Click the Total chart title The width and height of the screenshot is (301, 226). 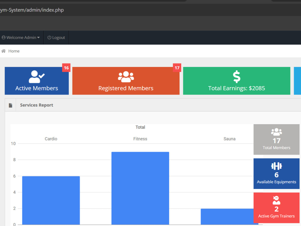point(140,127)
